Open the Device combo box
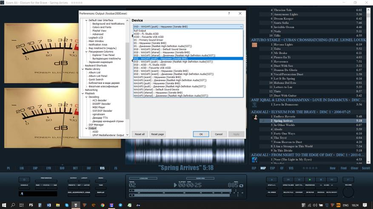Screen dimensions: 373x209 click(x=188, y=27)
